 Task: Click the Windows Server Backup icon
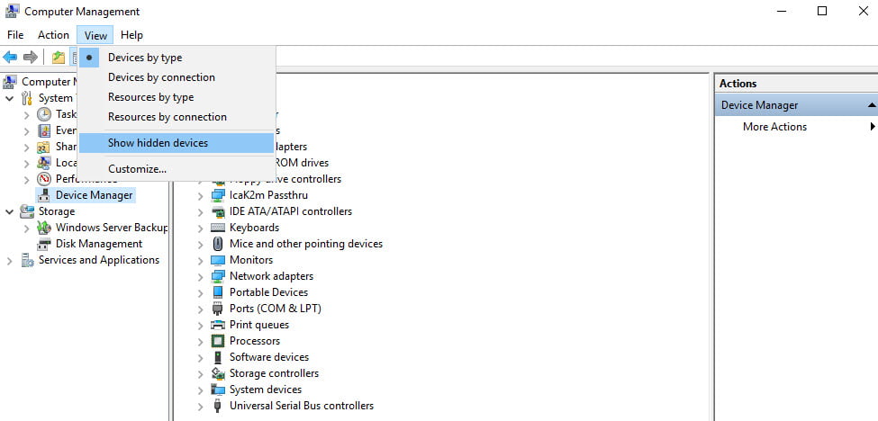[x=44, y=228]
